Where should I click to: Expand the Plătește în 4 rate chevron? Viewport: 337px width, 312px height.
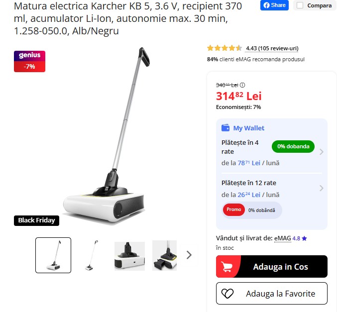point(321,152)
